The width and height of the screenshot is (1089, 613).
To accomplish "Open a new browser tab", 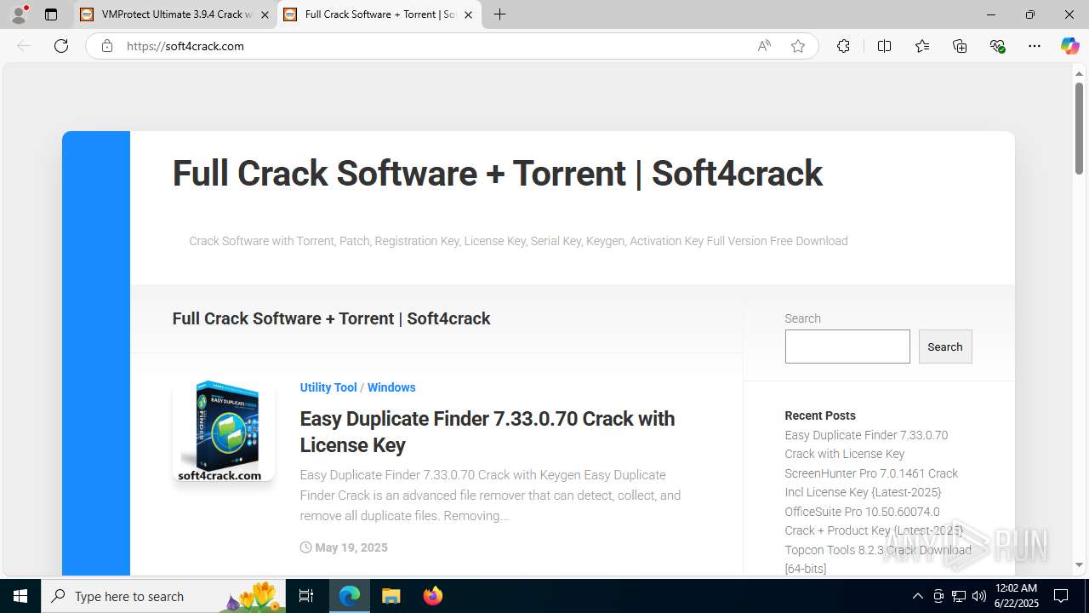I will [x=500, y=14].
